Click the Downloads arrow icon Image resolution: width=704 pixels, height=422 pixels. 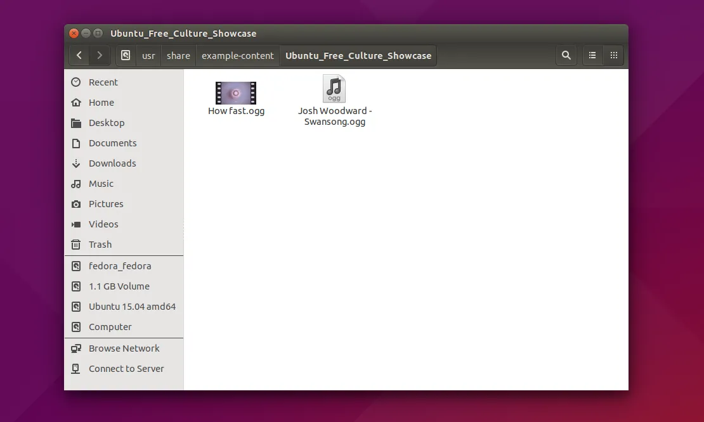click(x=76, y=163)
